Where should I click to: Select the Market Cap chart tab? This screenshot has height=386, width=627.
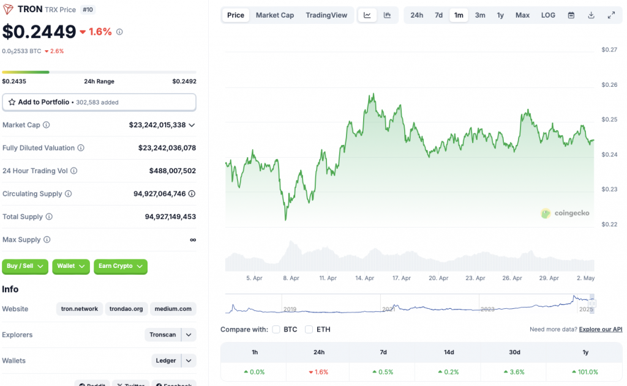(275, 15)
